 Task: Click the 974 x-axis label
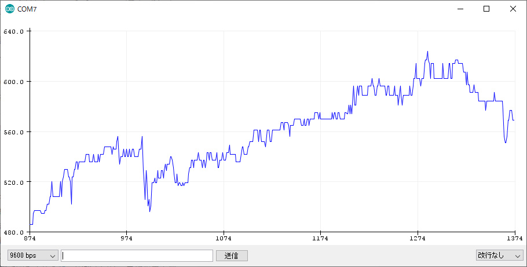127,239
